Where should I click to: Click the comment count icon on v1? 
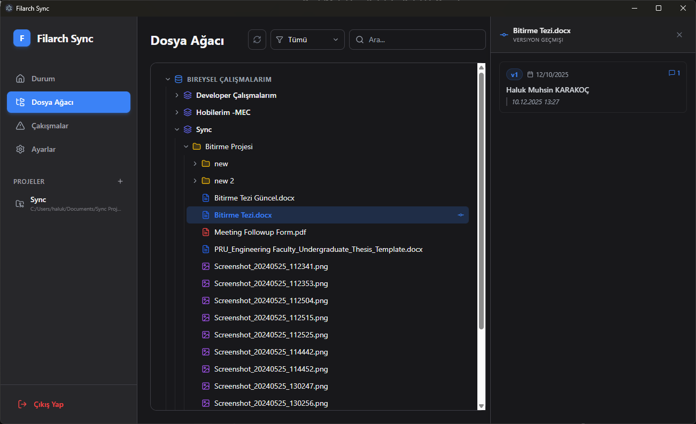point(672,73)
